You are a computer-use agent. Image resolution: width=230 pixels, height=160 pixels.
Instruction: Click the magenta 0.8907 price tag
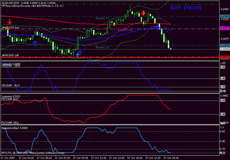224,28
